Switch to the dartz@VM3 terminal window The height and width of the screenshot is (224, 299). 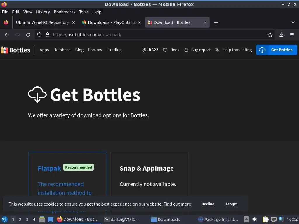coord(121,219)
